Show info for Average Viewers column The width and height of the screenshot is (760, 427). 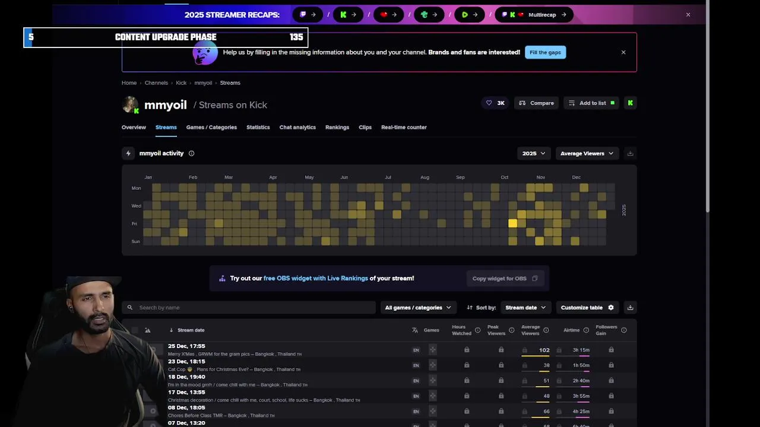tap(546, 330)
